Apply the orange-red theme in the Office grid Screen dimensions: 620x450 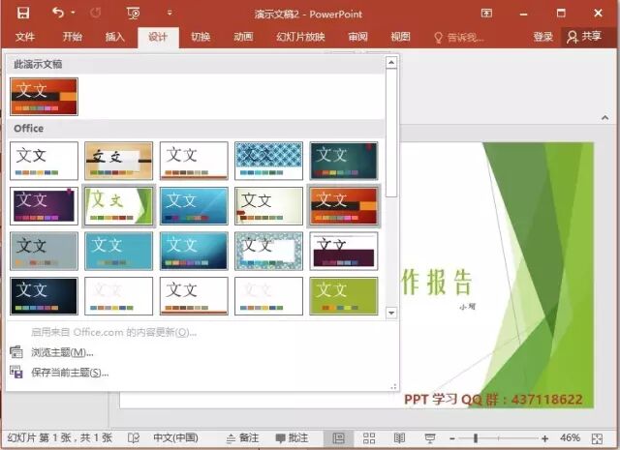[344, 206]
